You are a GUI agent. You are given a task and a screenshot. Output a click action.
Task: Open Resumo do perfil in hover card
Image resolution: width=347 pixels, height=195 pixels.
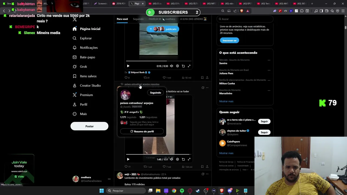pyautogui.click(x=142, y=131)
